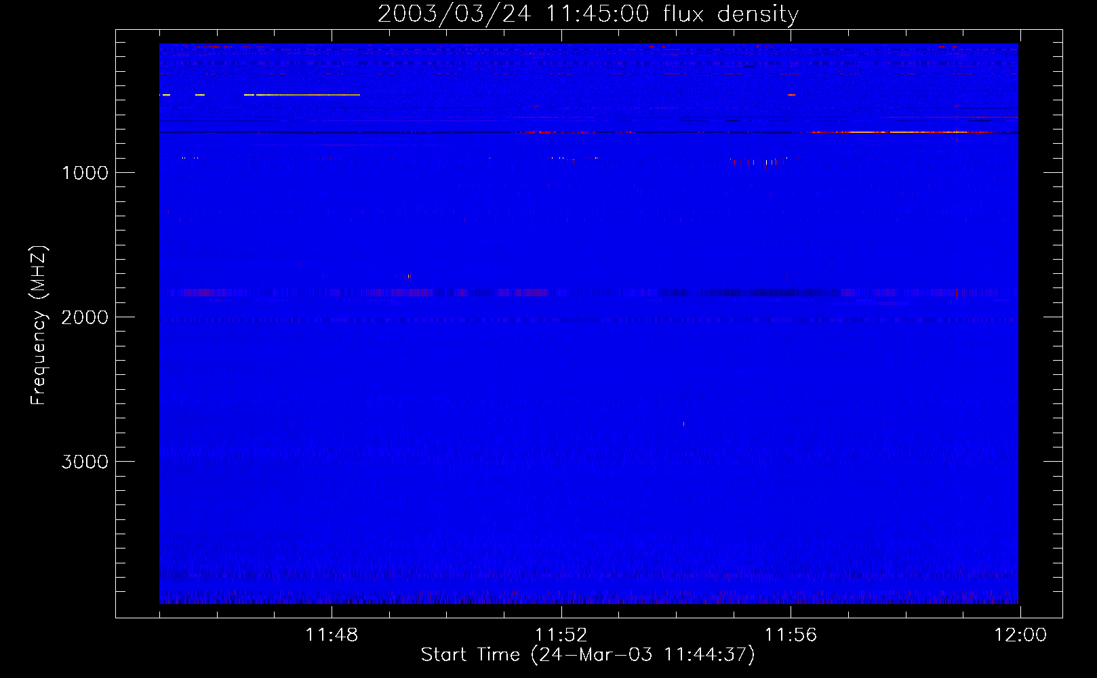Image resolution: width=1097 pixels, height=678 pixels.
Task: Click the 'Frequency (MHZ)' axis title
Action: (x=39, y=325)
